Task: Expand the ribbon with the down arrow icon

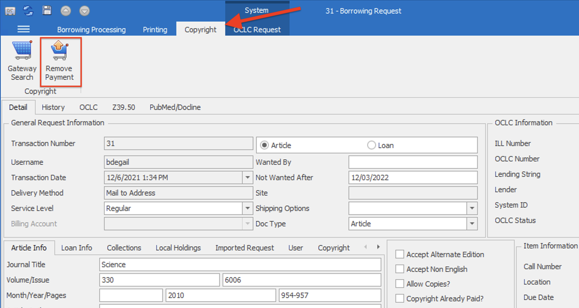Action: tap(84, 10)
